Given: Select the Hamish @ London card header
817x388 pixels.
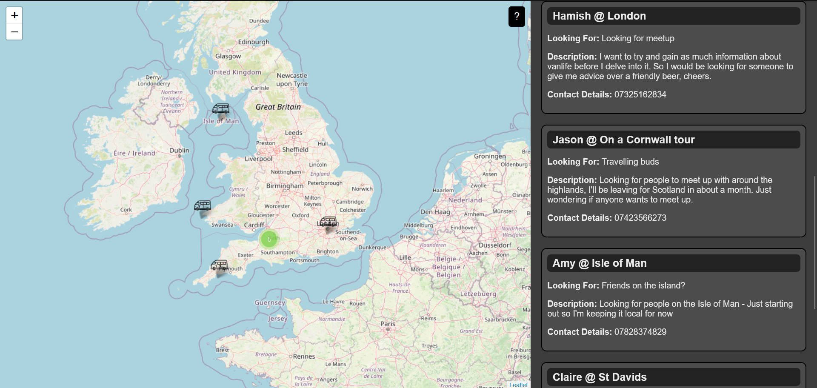Looking at the screenshot, I should (x=673, y=16).
